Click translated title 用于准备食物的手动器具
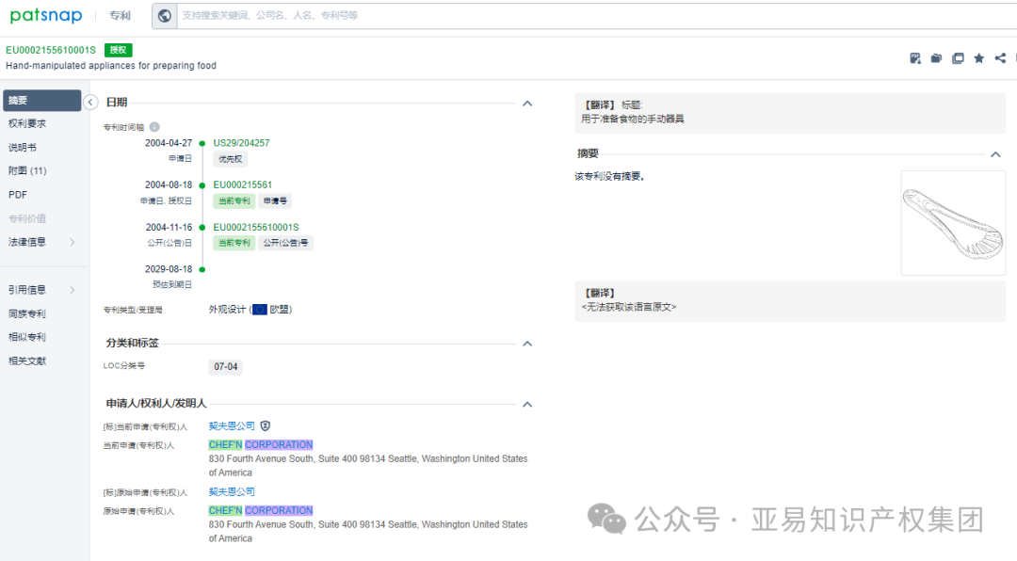 (633, 120)
